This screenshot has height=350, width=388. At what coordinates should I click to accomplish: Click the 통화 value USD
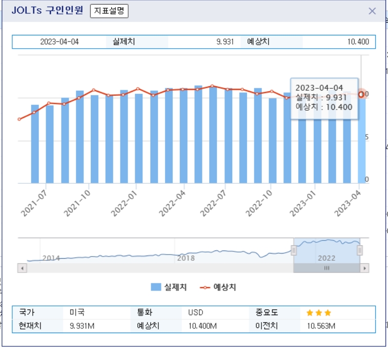pyautogui.click(x=195, y=313)
